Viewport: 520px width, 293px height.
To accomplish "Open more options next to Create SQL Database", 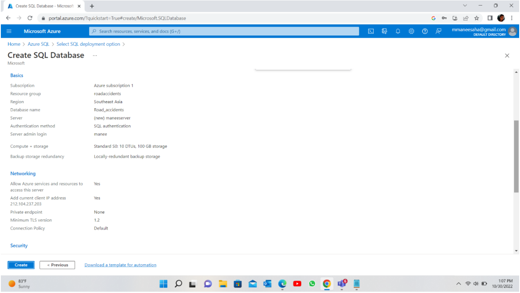I will point(95,55).
